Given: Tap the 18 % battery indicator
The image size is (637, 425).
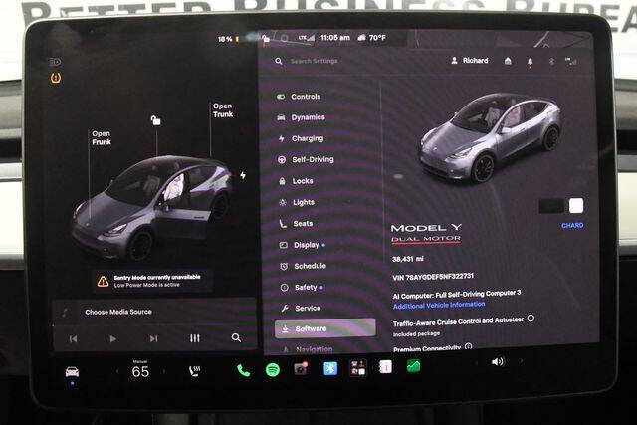Looking at the screenshot, I should click(228, 39).
